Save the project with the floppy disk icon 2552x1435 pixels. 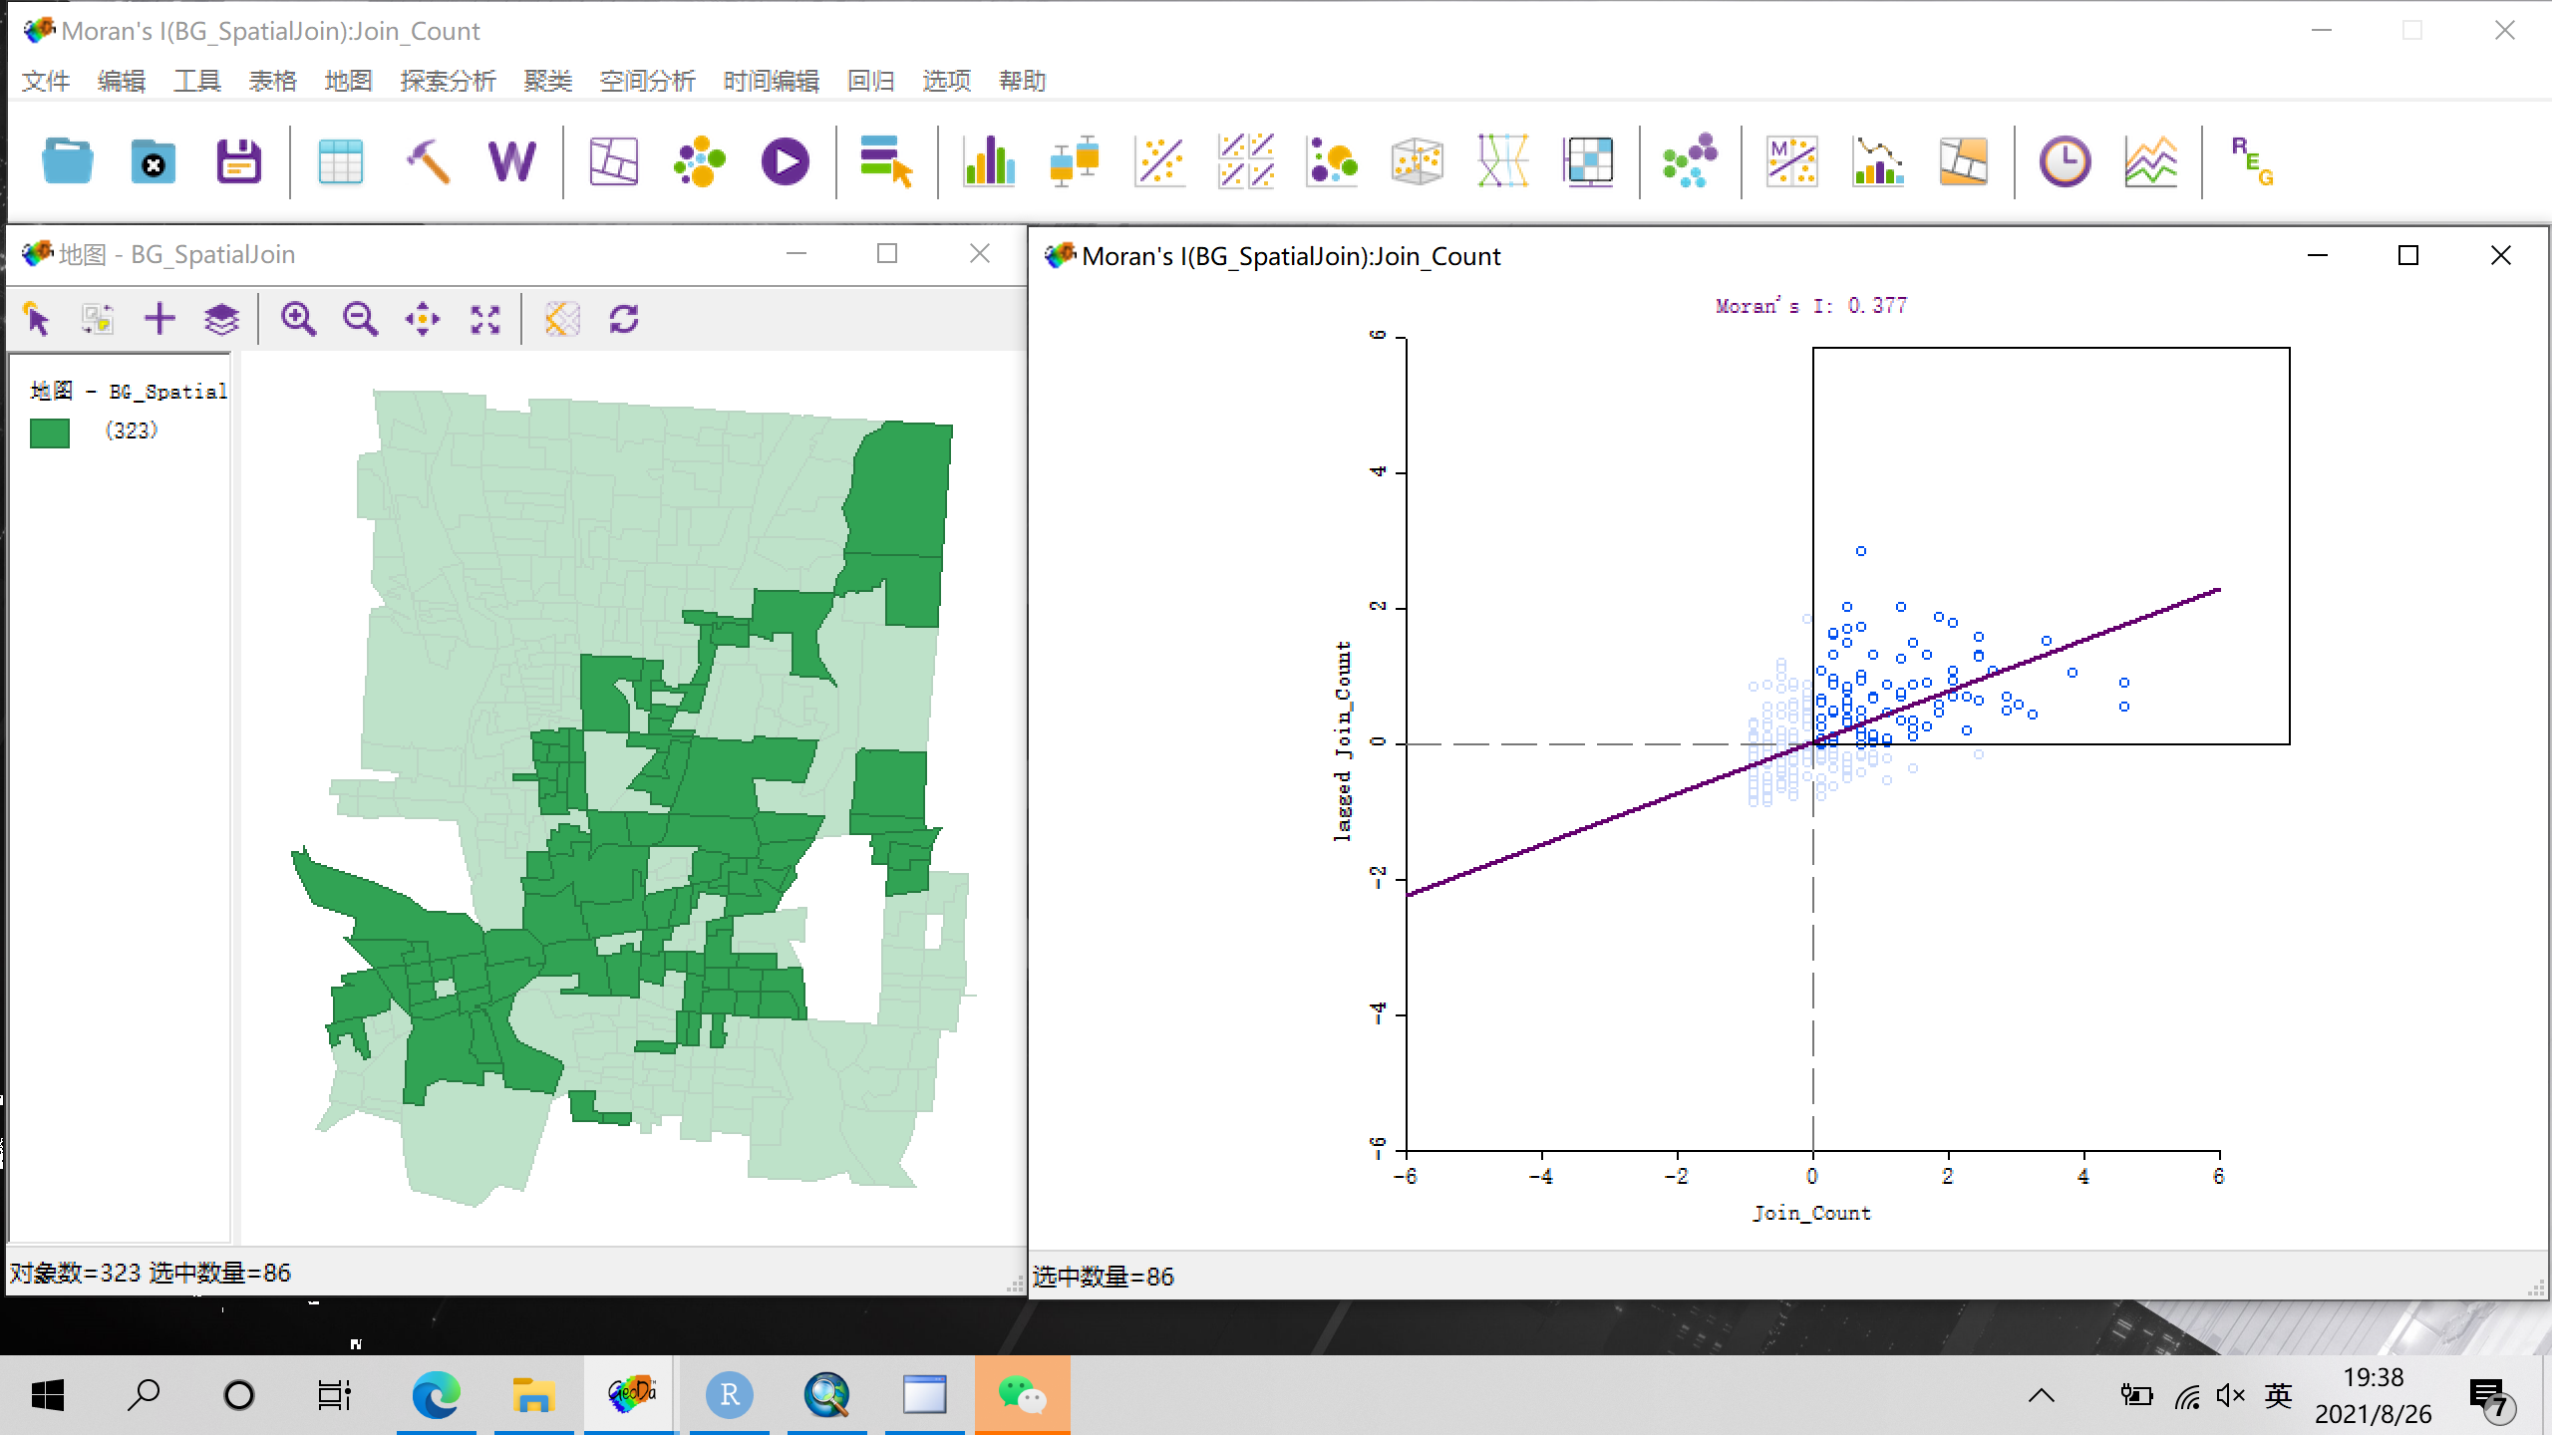(239, 161)
